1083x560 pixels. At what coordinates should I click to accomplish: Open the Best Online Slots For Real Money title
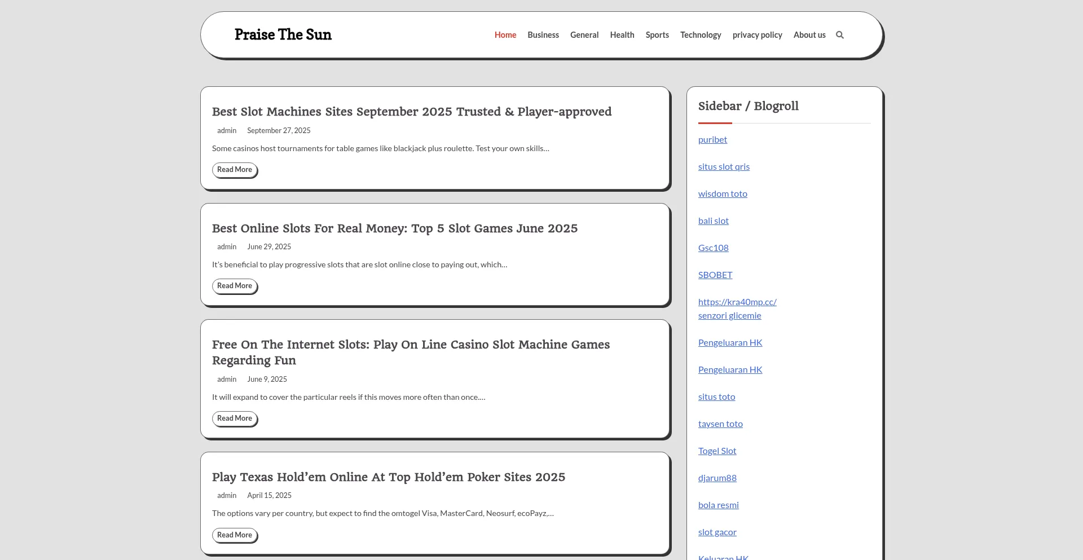coord(394,228)
